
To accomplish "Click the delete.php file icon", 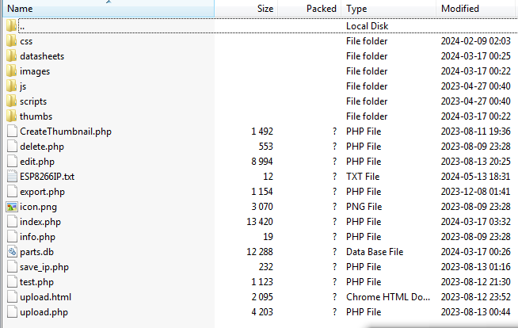I will 12,147.
